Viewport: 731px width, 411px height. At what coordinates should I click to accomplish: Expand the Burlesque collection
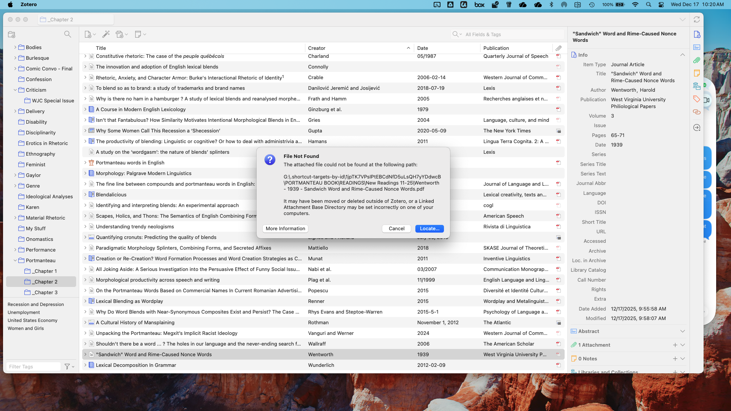15,58
